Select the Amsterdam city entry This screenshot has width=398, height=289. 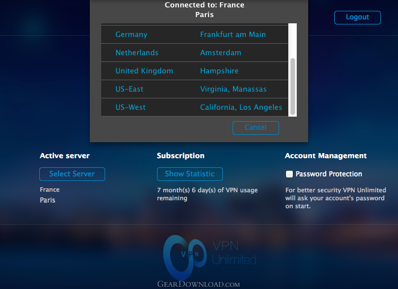pyautogui.click(x=221, y=53)
